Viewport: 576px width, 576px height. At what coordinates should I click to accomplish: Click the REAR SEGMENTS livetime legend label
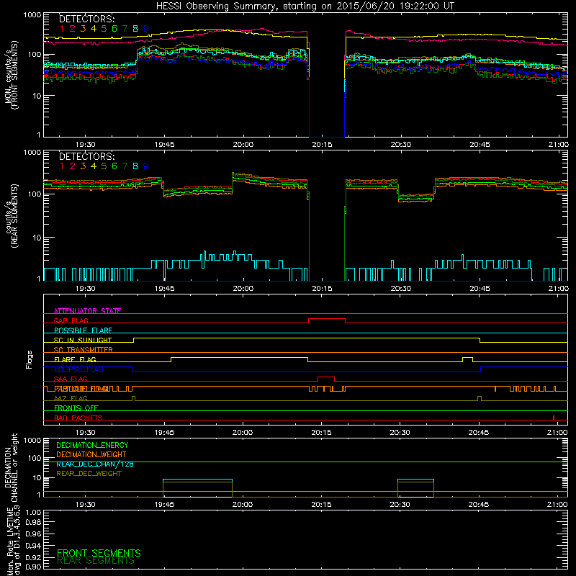[96, 561]
